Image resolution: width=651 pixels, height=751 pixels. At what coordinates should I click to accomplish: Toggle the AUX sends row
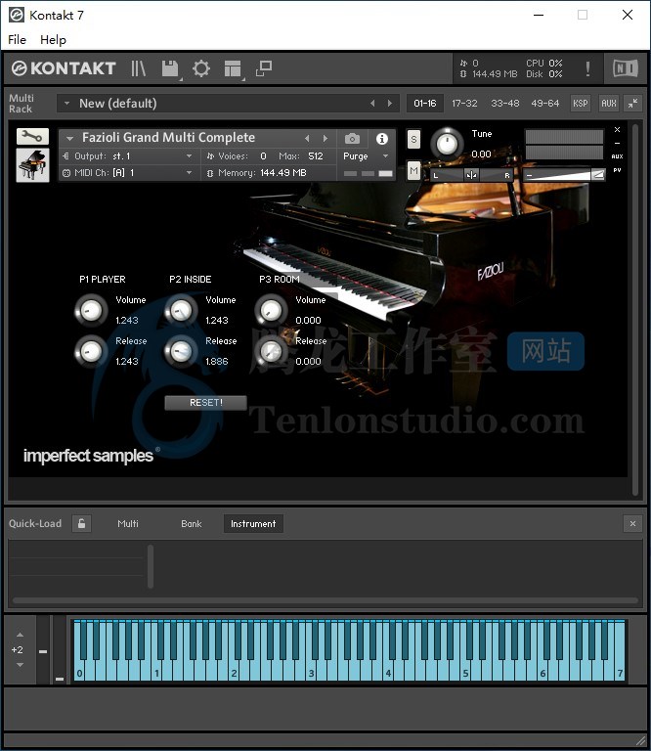coord(618,156)
